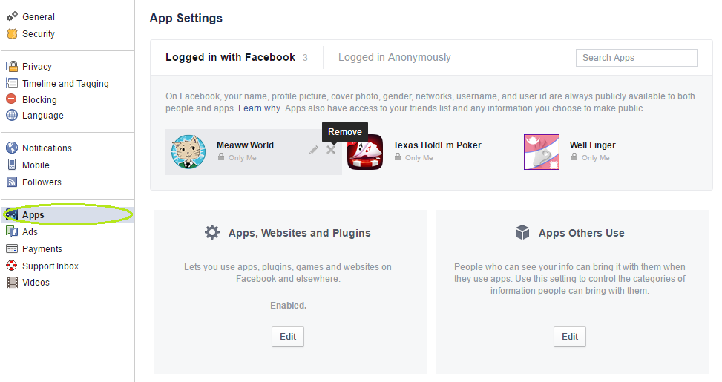Image resolution: width=722 pixels, height=382 pixels.
Task: Go to Blocking settings
Action: pos(39,99)
